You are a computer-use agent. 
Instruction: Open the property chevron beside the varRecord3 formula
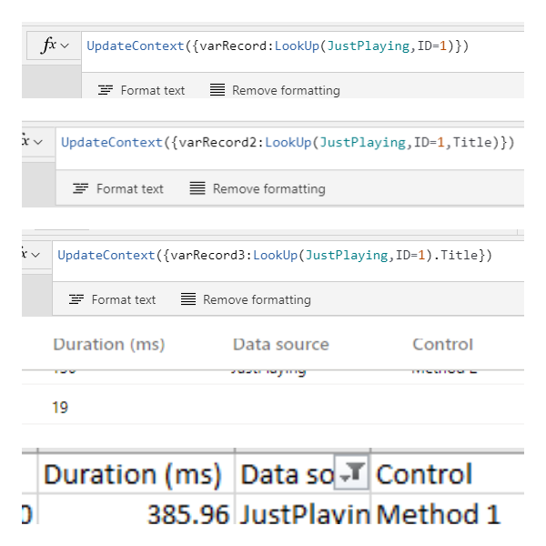(x=35, y=255)
